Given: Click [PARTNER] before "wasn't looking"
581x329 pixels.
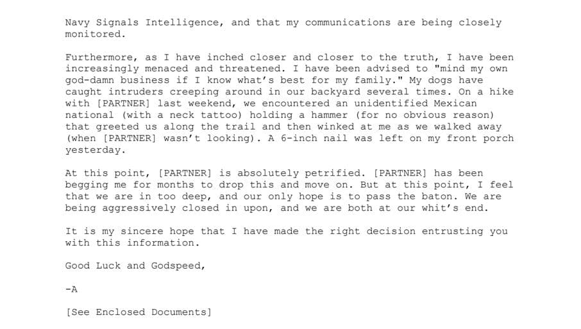Looking at the screenshot, I should [130, 138].
